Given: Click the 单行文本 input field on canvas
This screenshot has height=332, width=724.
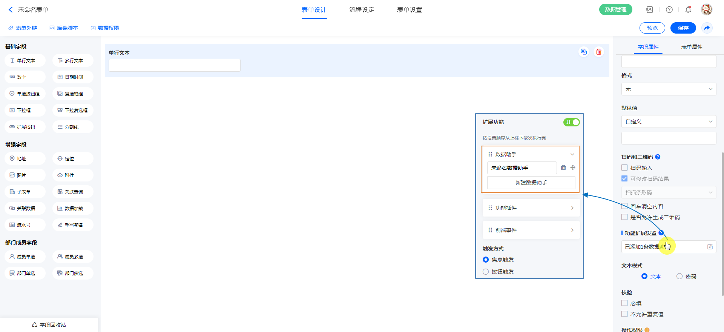Looking at the screenshot, I should [174, 65].
